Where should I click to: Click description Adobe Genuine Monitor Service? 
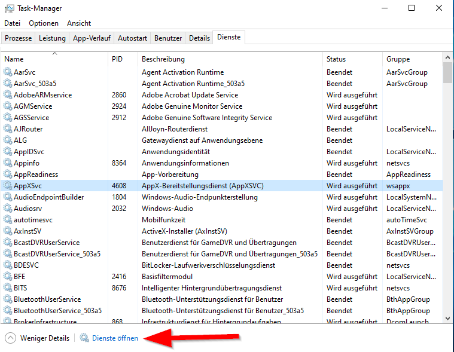coord(192,106)
